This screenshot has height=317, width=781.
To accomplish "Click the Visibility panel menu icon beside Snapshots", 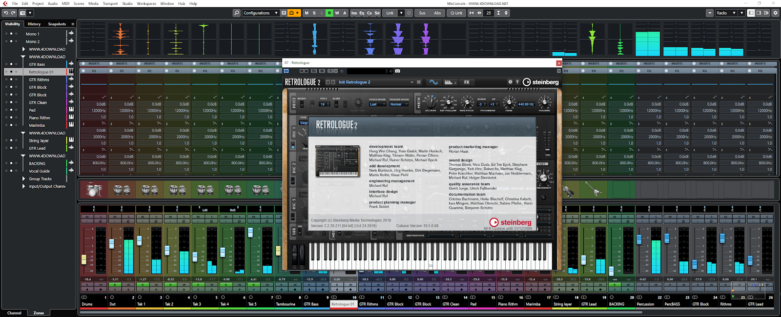I will [73, 24].
